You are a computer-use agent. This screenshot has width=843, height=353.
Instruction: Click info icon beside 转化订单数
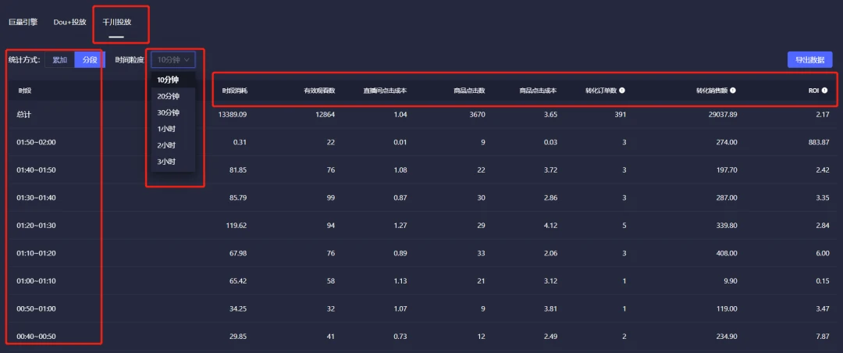[621, 91]
